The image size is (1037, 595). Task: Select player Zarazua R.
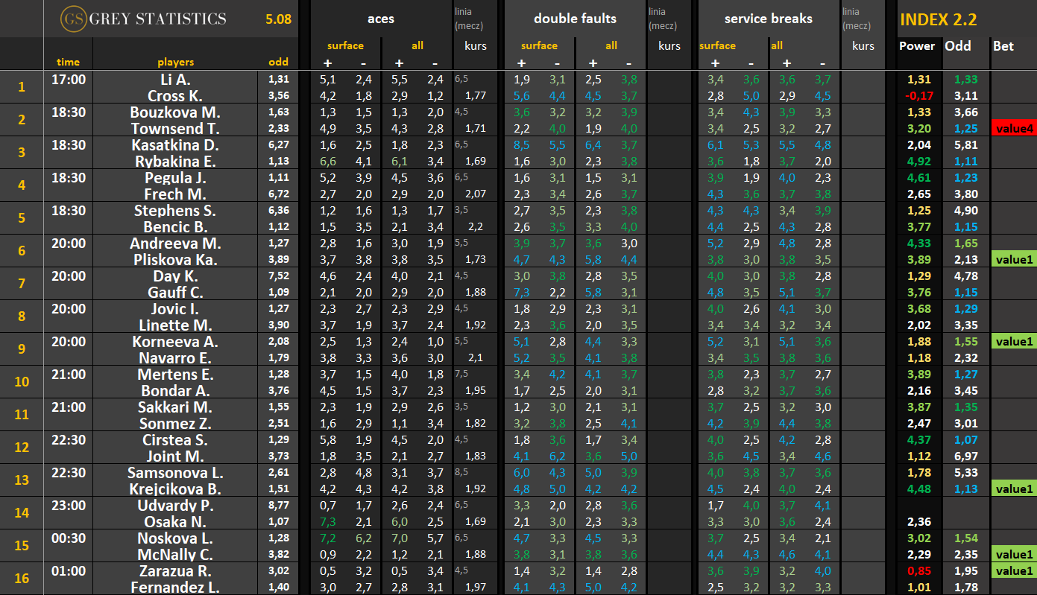point(175,570)
